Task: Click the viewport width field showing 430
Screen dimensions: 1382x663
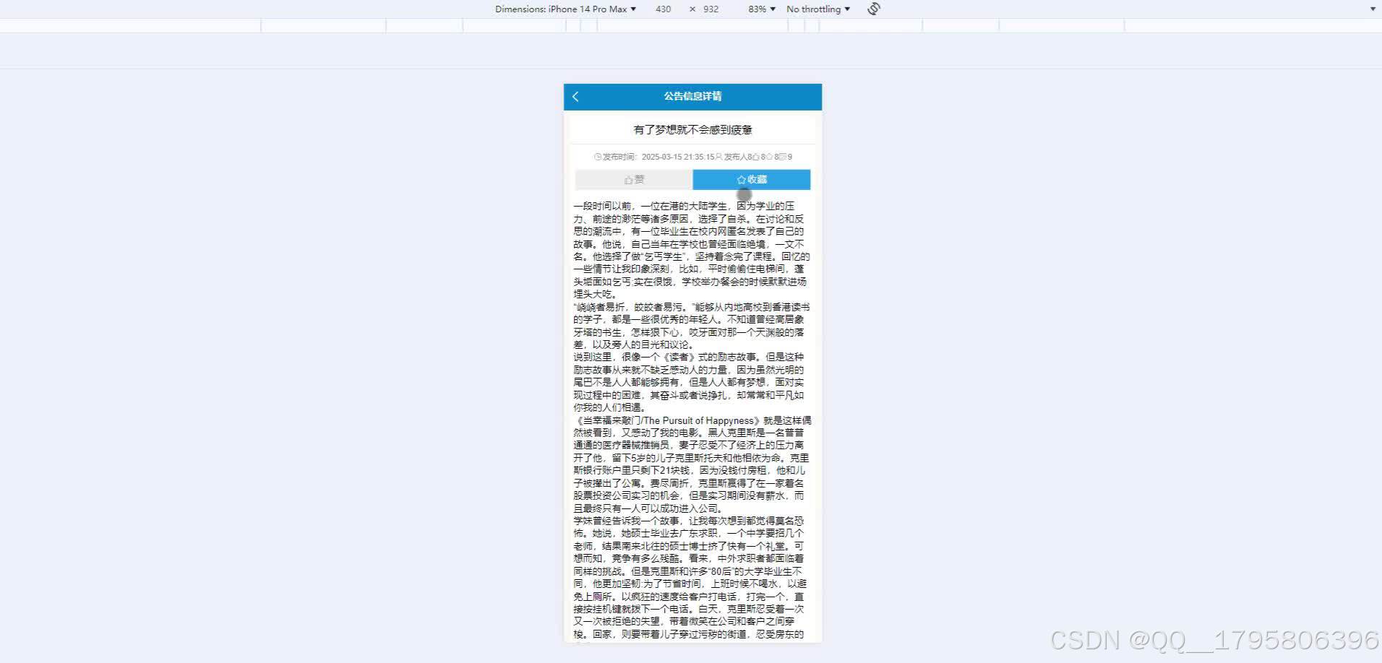Action: [x=663, y=9]
